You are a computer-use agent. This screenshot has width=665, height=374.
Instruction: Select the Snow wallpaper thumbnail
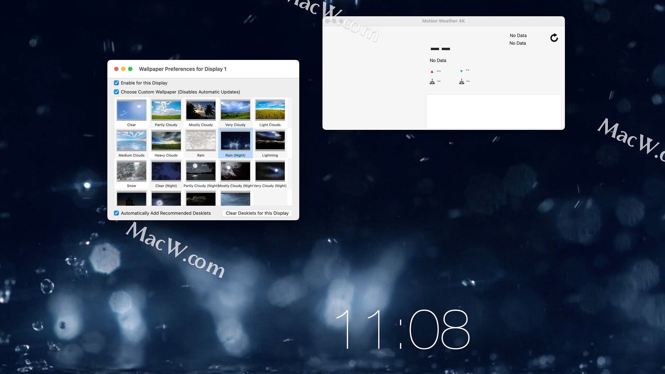coord(132,171)
